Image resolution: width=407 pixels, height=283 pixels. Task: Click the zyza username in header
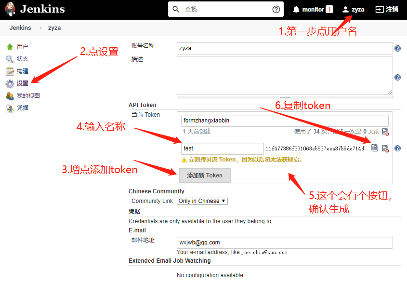click(358, 10)
